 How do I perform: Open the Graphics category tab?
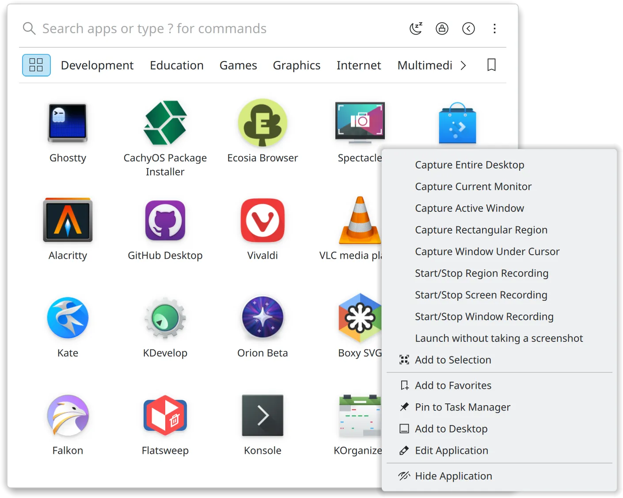(x=296, y=65)
